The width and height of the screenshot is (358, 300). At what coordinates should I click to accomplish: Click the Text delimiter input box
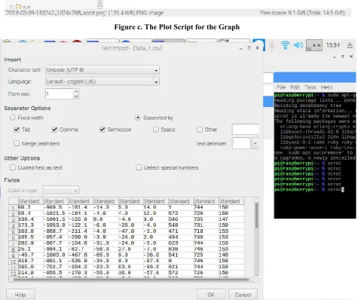[x=241, y=143]
